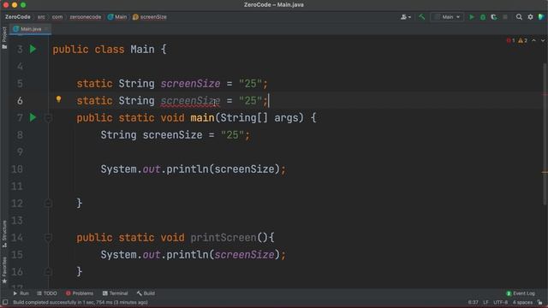Viewport: 548px width, 308px height.
Task: Open the user account icon menu
Action: pyautogui.click(x=405, y=17)
